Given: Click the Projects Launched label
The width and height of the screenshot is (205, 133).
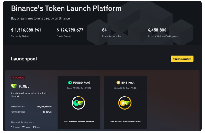Looking at the screenshot, I should click(x=112, y=36).
